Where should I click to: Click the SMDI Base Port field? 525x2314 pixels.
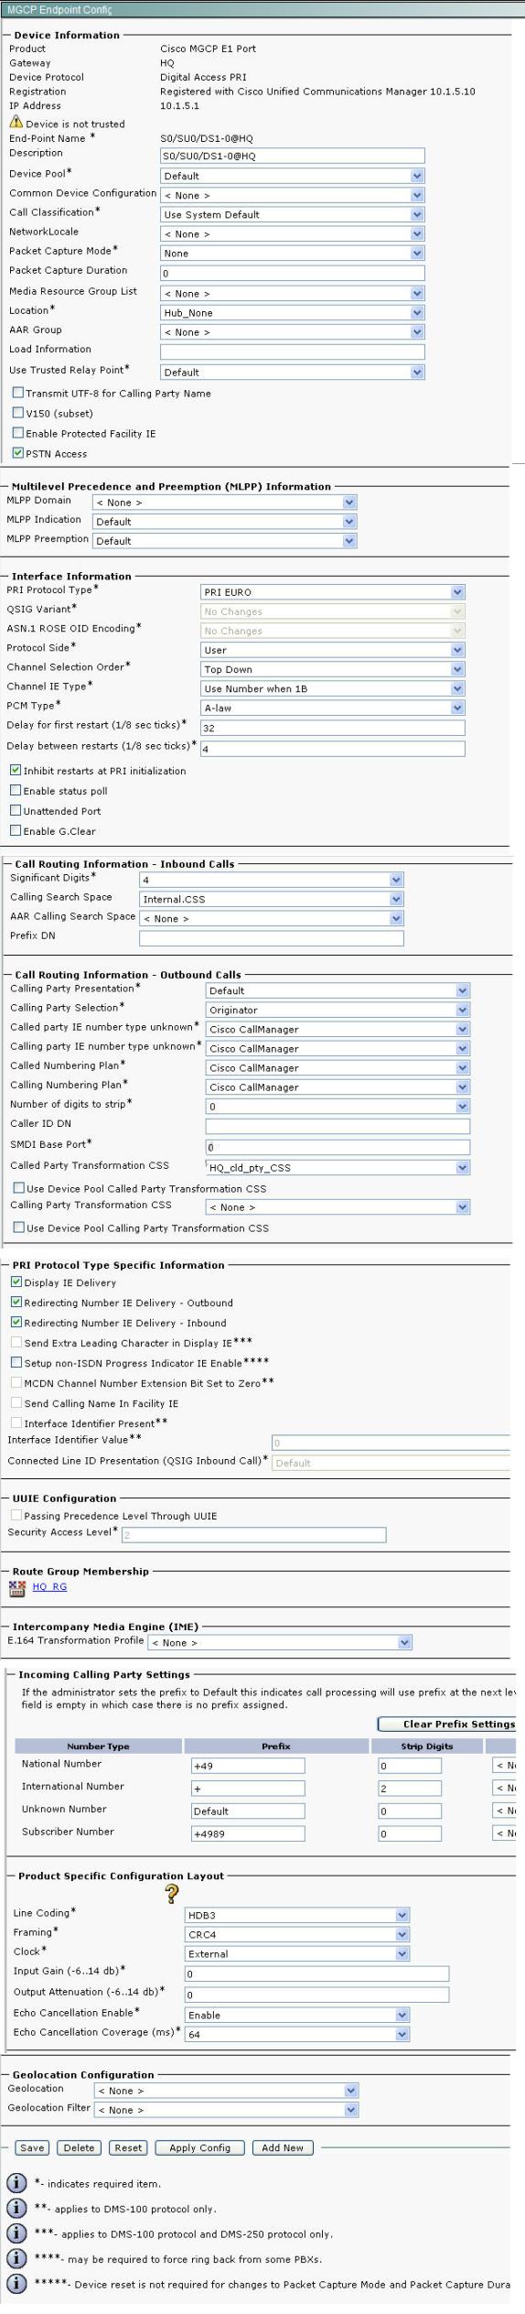click(x=337, y=1147)
